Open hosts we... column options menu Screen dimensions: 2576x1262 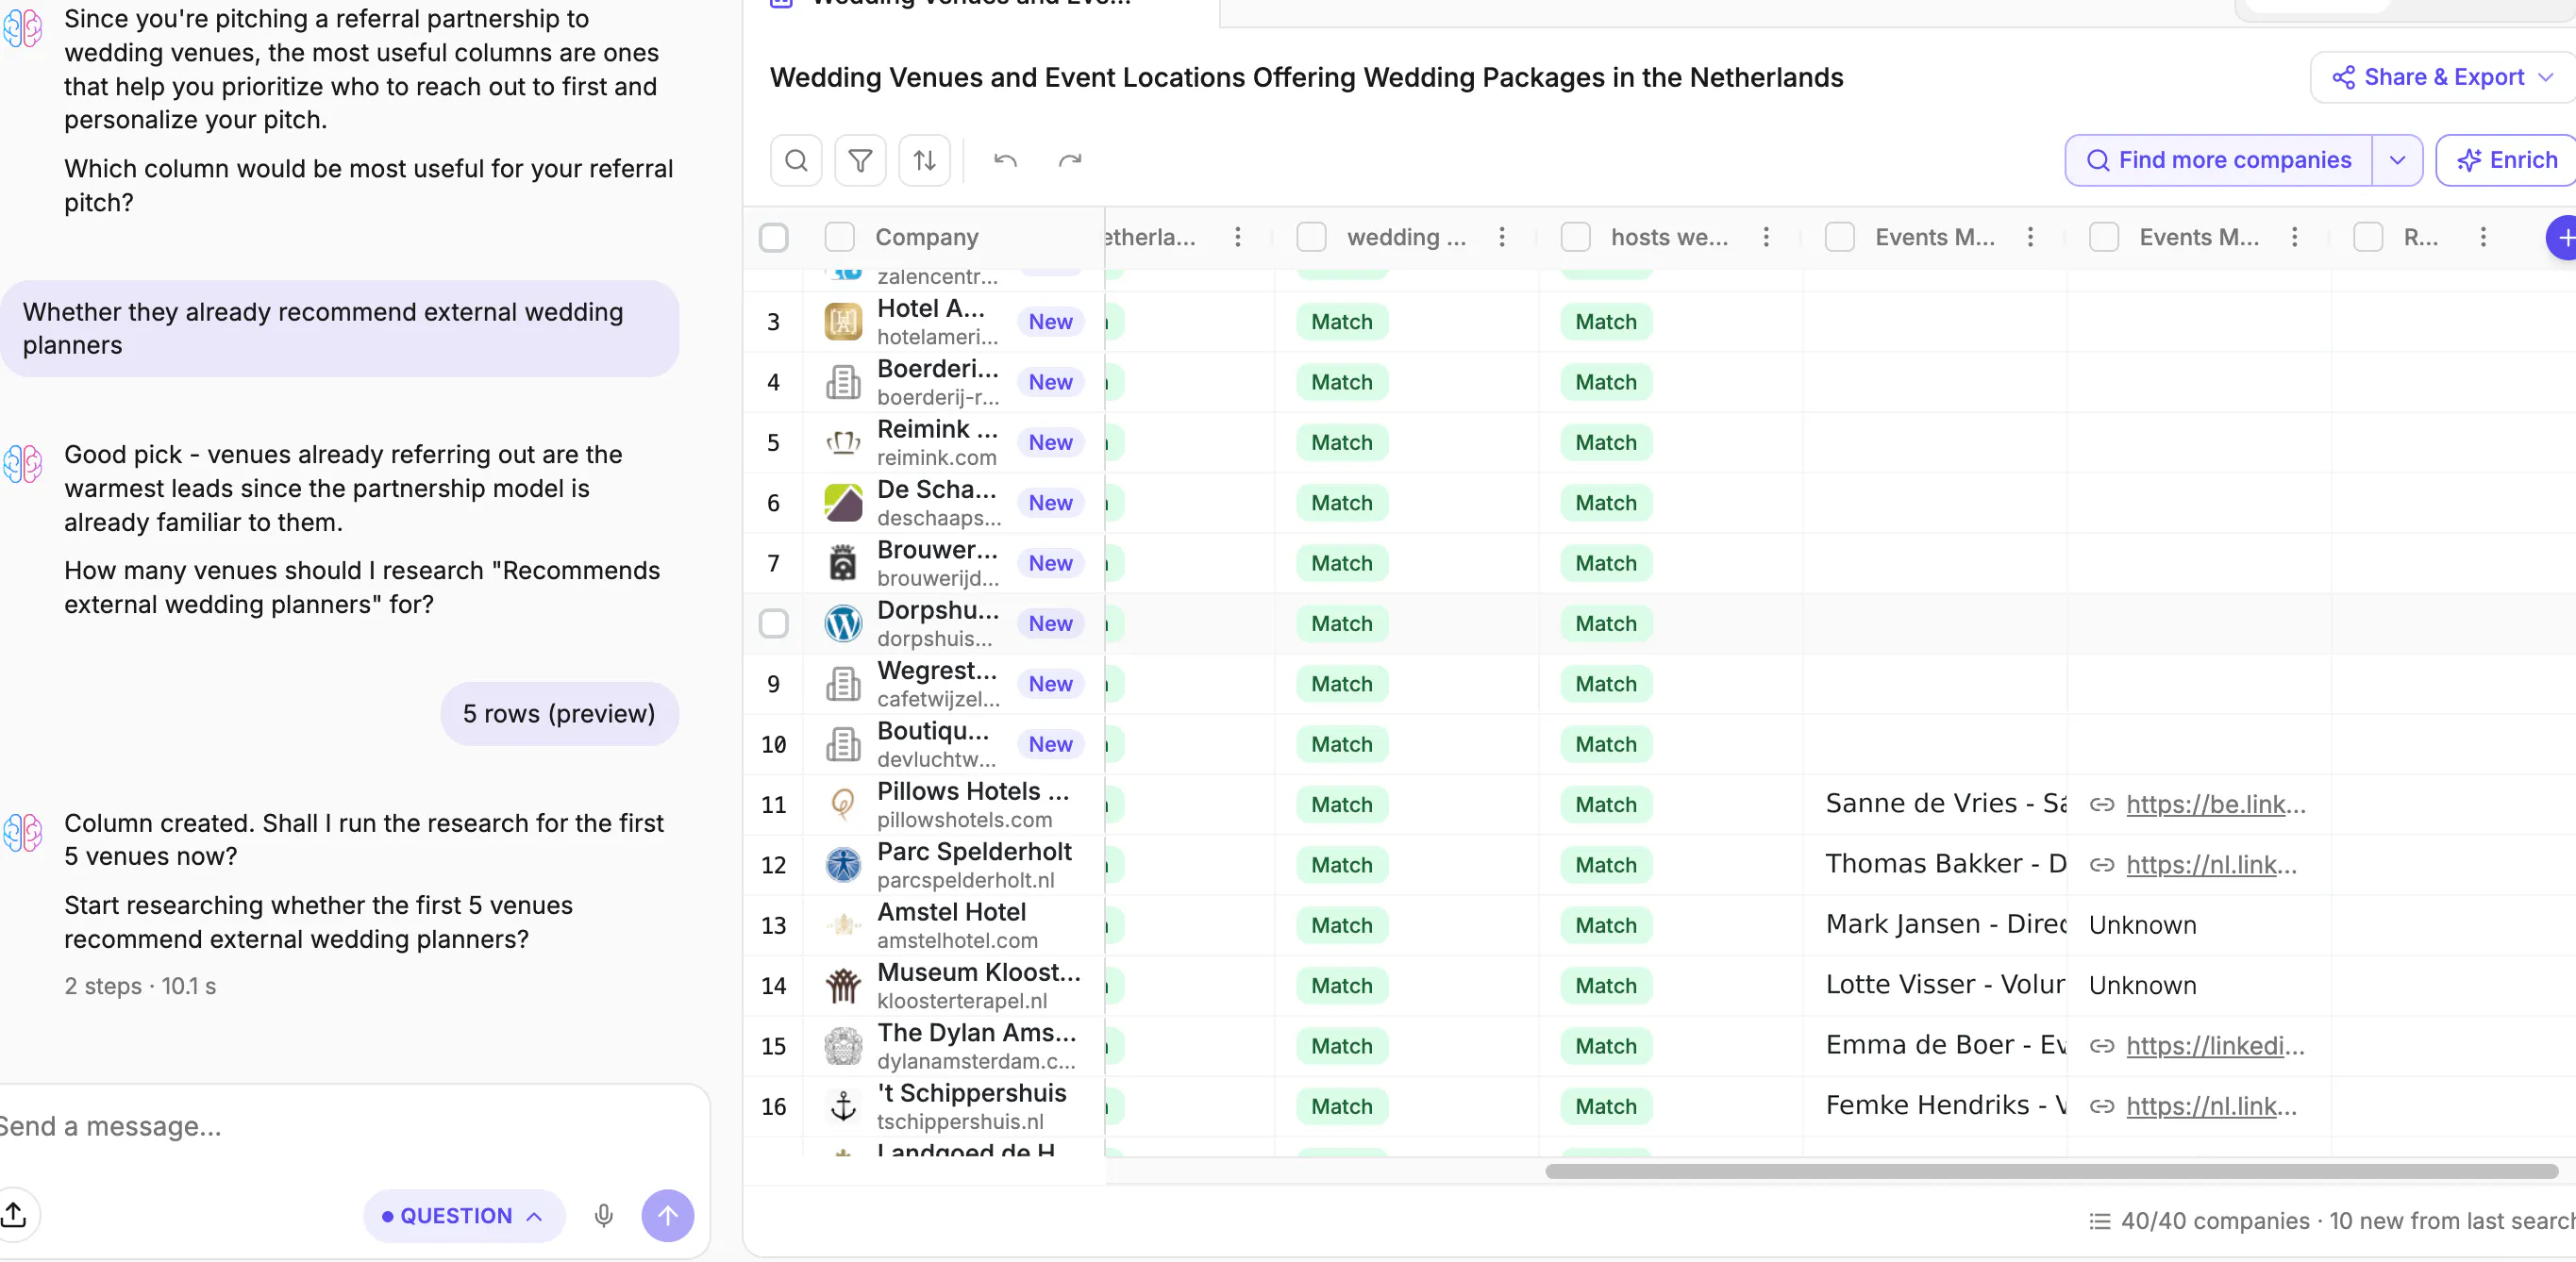coord(1766,237)
